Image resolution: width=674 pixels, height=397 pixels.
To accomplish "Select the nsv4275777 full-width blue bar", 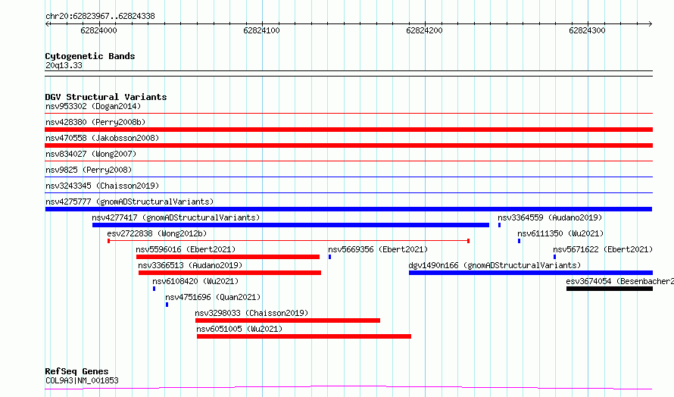I will tap(348, 209).
